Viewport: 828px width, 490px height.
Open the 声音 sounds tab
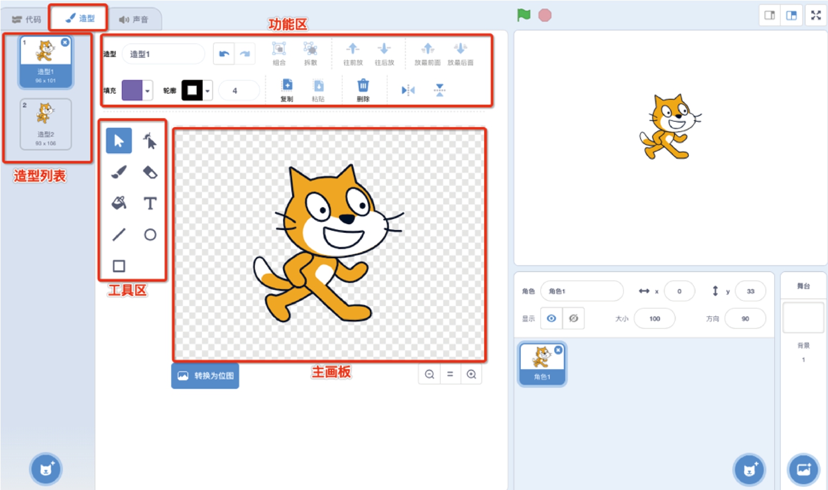(134, 19)
